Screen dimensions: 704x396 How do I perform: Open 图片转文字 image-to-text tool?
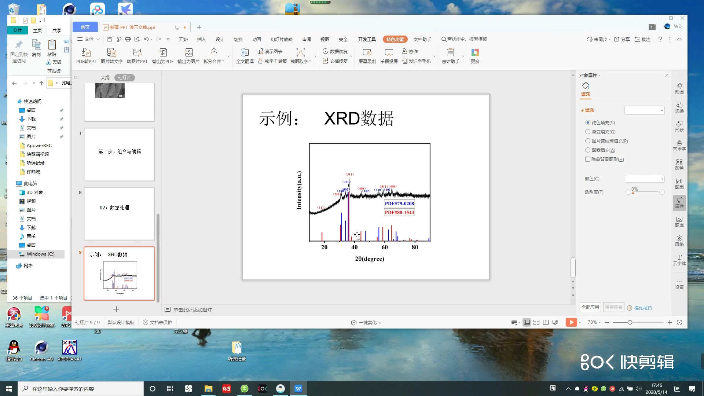point(111,52)
